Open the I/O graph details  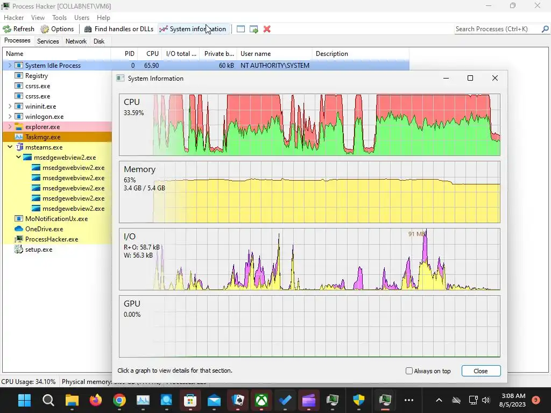[x=309, y=259]
